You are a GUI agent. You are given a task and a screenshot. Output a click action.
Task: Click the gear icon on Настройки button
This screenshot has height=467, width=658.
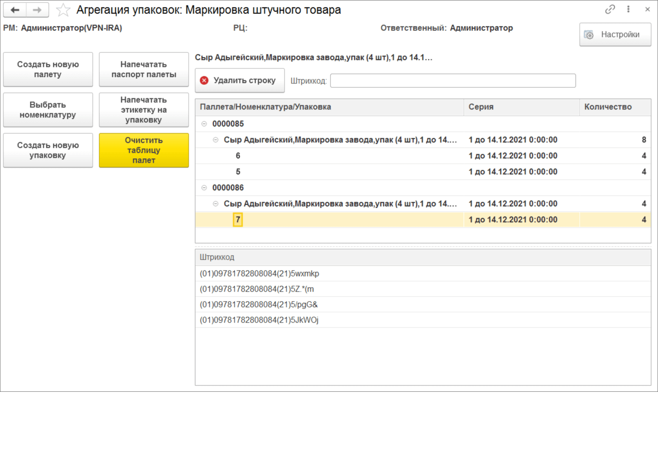[x=589, y=34]
